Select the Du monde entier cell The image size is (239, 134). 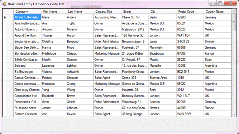coord(27,108)
